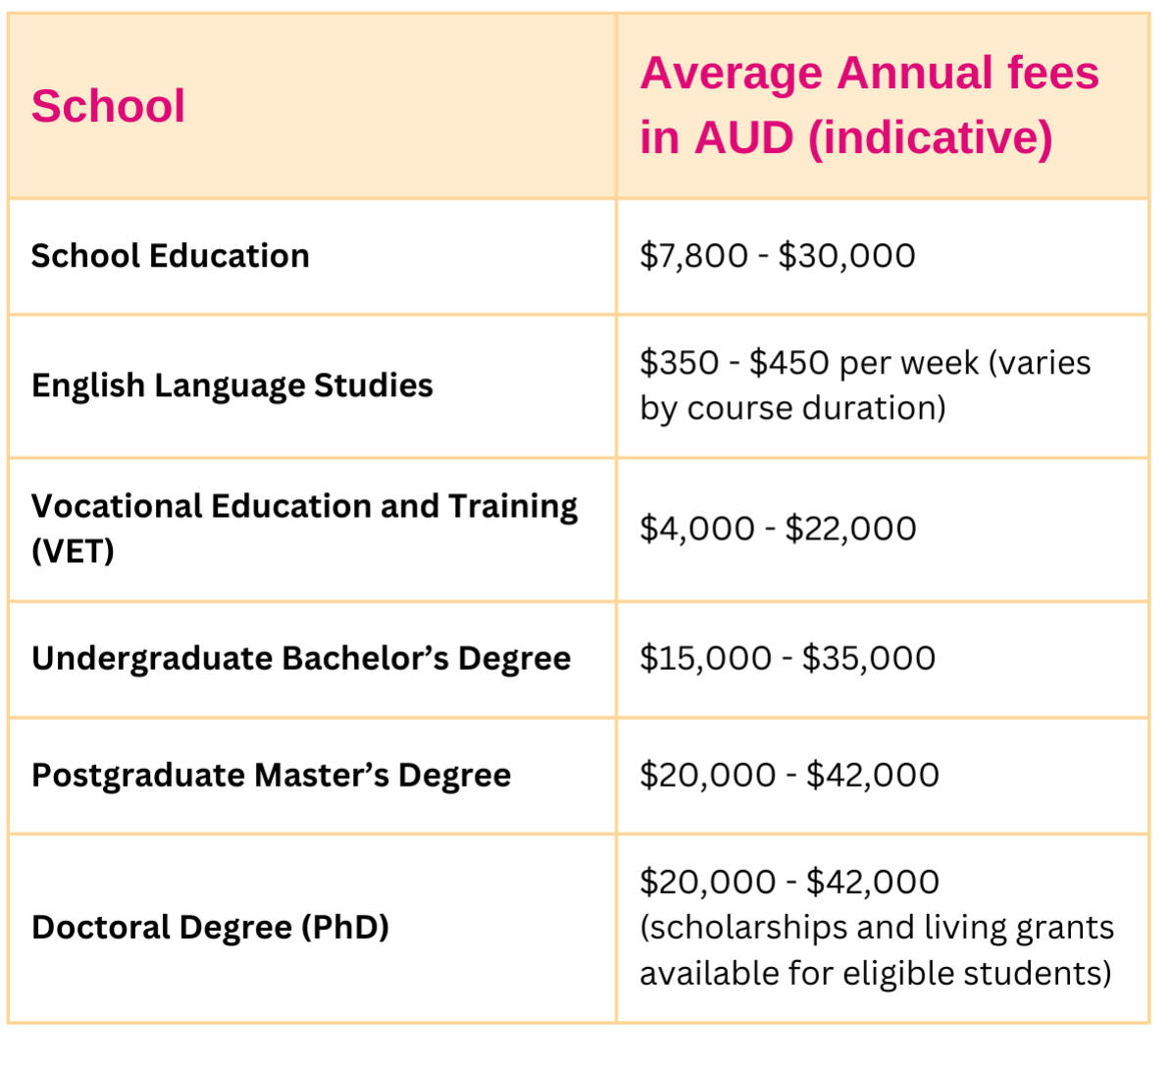Click the fee range in the Doctoral row
Screen dimensions: 1173x1068
[790, 882]
